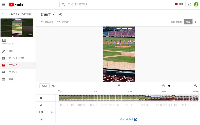Click the video filmstrip track
200x125 pixels.
click(x=129, y=98)
